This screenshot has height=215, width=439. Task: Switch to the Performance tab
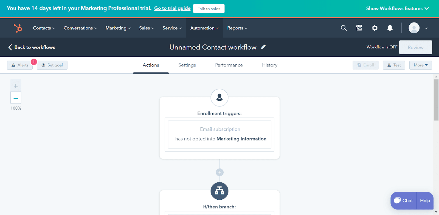(229, 65)
